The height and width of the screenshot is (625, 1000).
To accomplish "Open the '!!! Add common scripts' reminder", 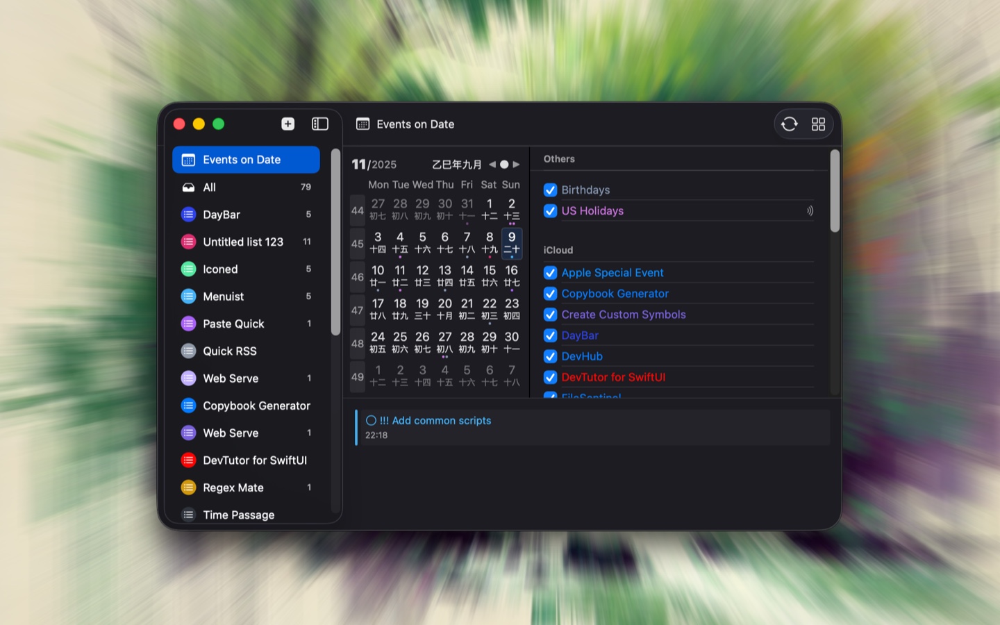I will coord(593,427).
